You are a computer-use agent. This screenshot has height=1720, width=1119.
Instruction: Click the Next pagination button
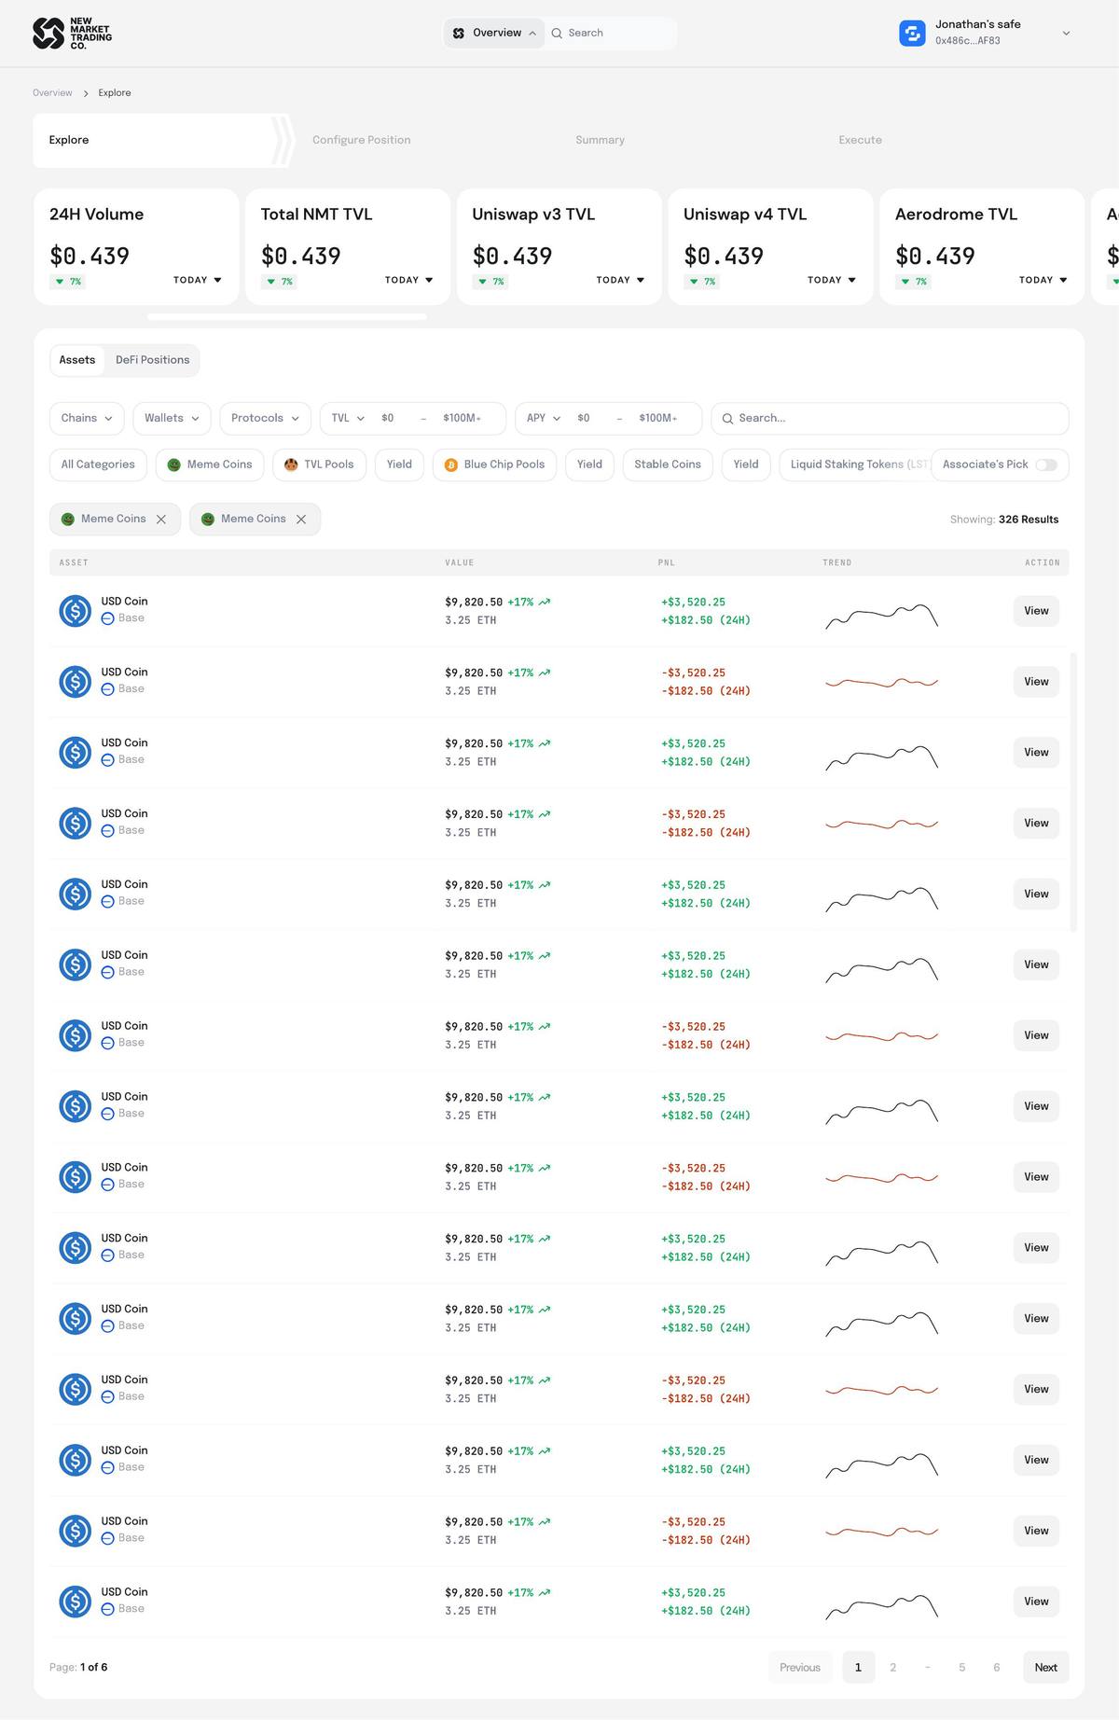[1045, 1668]
